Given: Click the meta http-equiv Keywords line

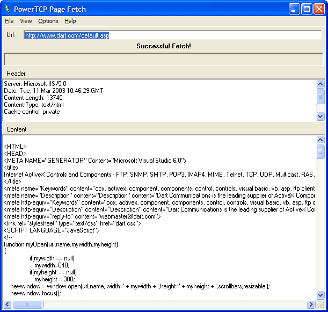Looking at the screenshot, I should click(x=159, y=202).
